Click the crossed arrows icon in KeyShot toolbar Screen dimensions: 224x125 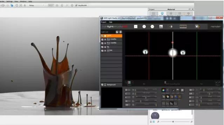[x=21, y=5]
